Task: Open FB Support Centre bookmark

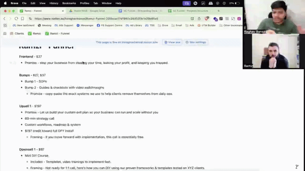Action: [109, 25]
